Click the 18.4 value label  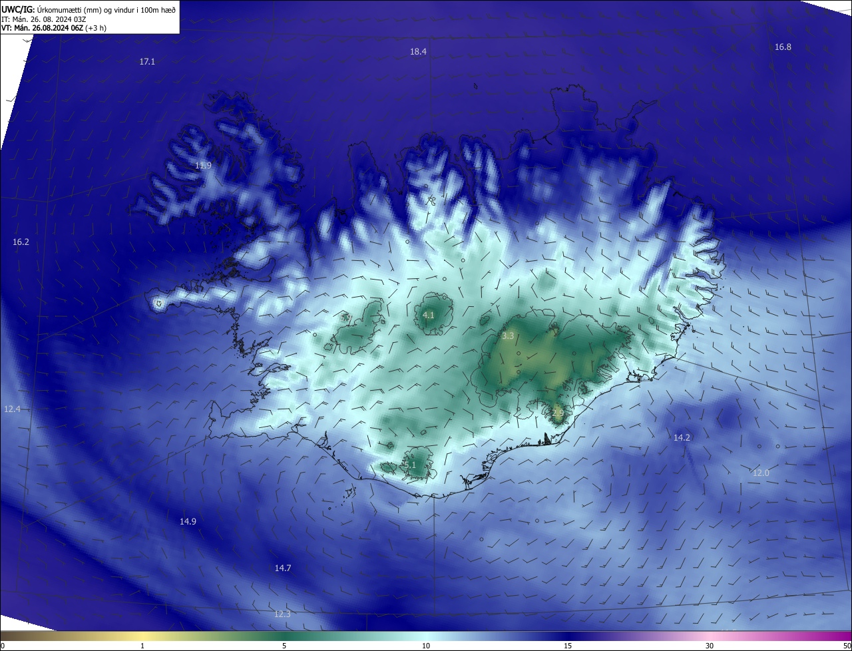click(x=418, y=51)
